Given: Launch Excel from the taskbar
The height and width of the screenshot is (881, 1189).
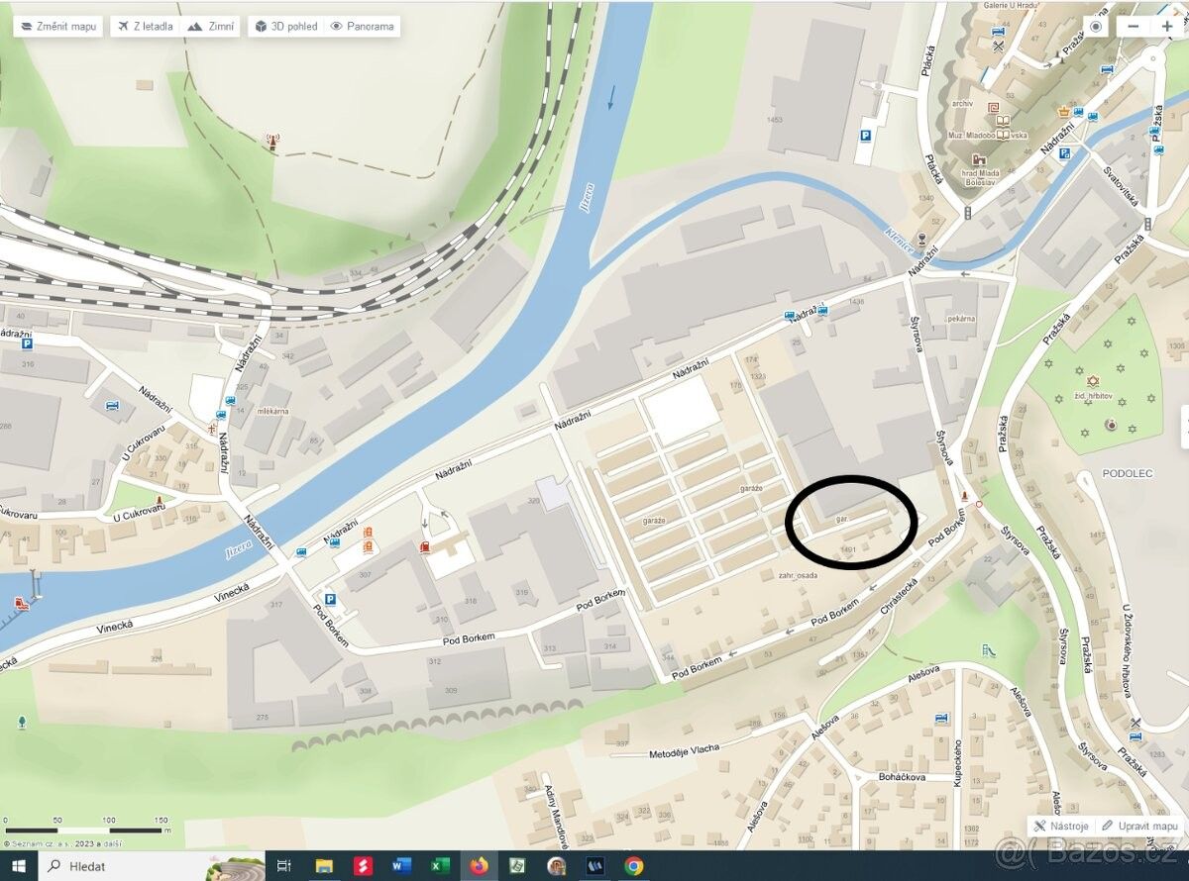Looking at the screenshot, I should (x=440, y=866).
